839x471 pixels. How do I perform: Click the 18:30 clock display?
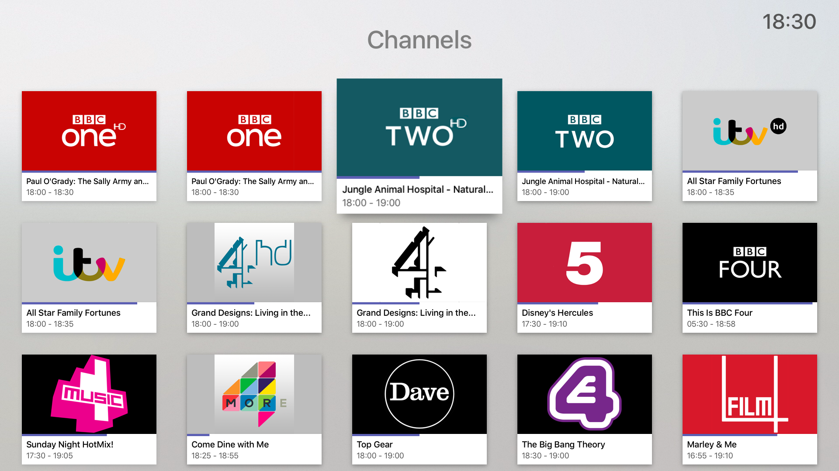coord(789,22)
